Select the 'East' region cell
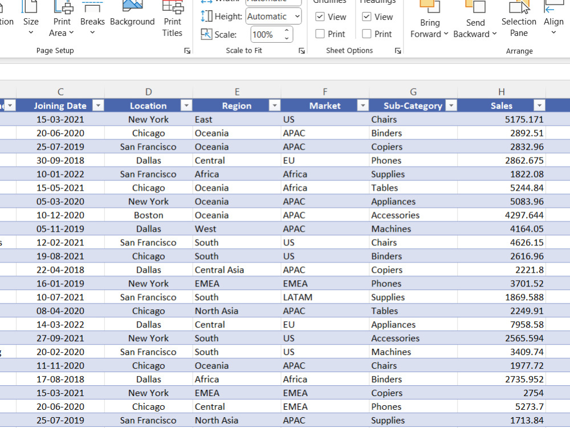 tap(237, 119)
